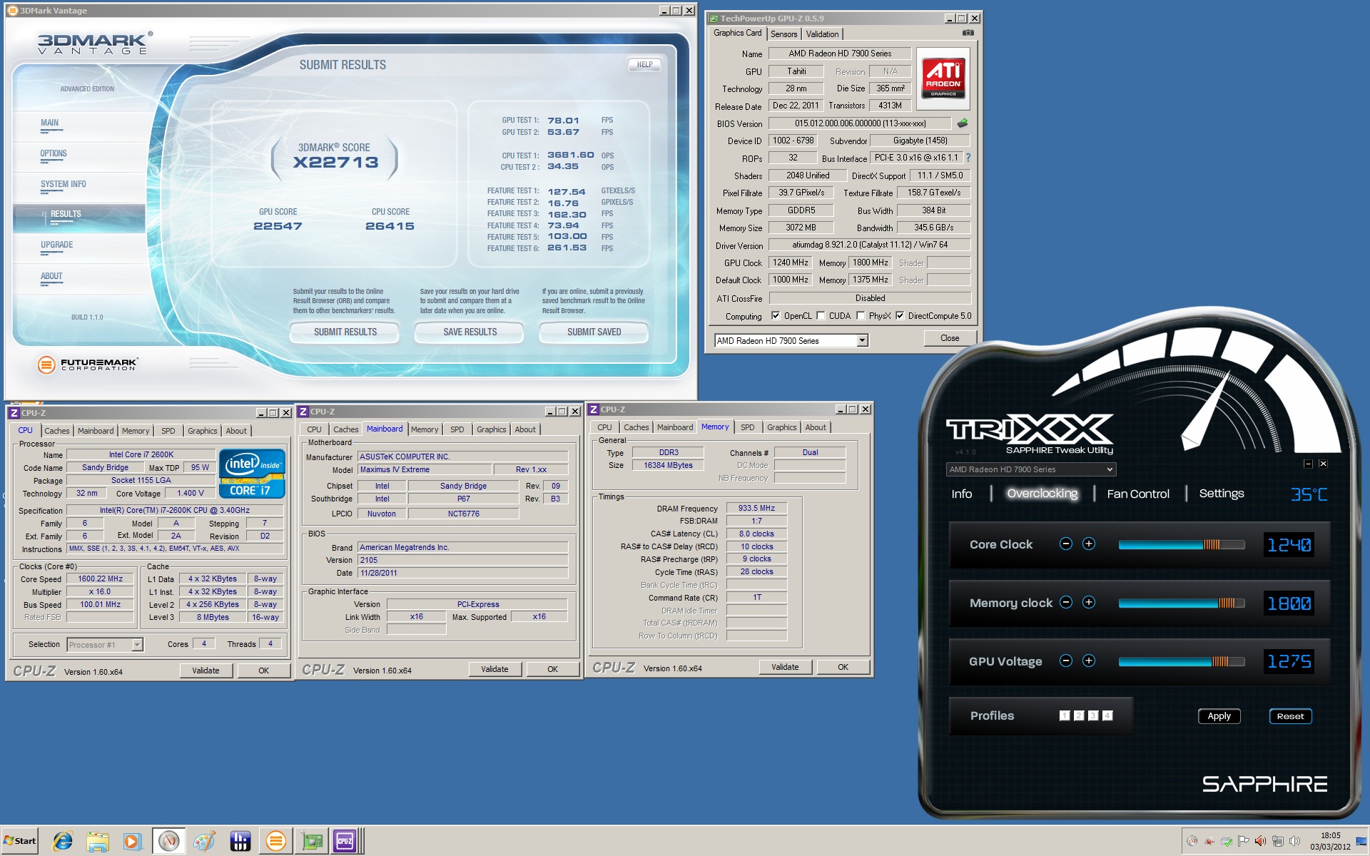Click the TRIXX gauge taskbar button
This screenshot has width=1370, height=856.
(x=169, y=841)
